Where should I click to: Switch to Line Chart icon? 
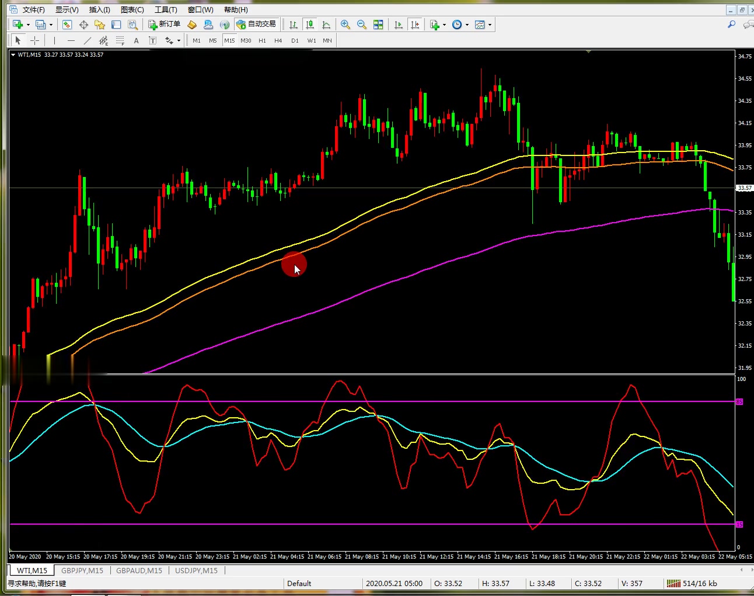point(326,25)
